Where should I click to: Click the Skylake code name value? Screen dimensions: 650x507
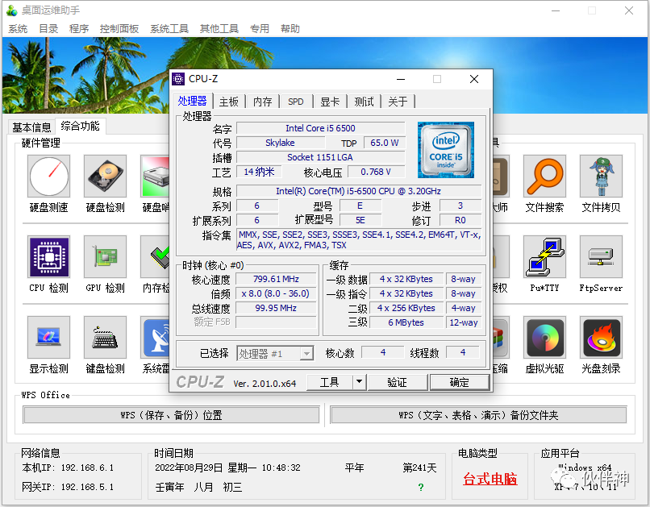coord(281,143)
